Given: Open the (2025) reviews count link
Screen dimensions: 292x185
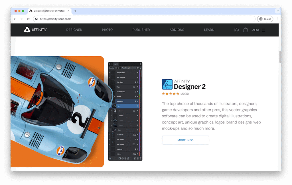Looking at the screenshot, I should pyautogui.click(x=184, y=94).
